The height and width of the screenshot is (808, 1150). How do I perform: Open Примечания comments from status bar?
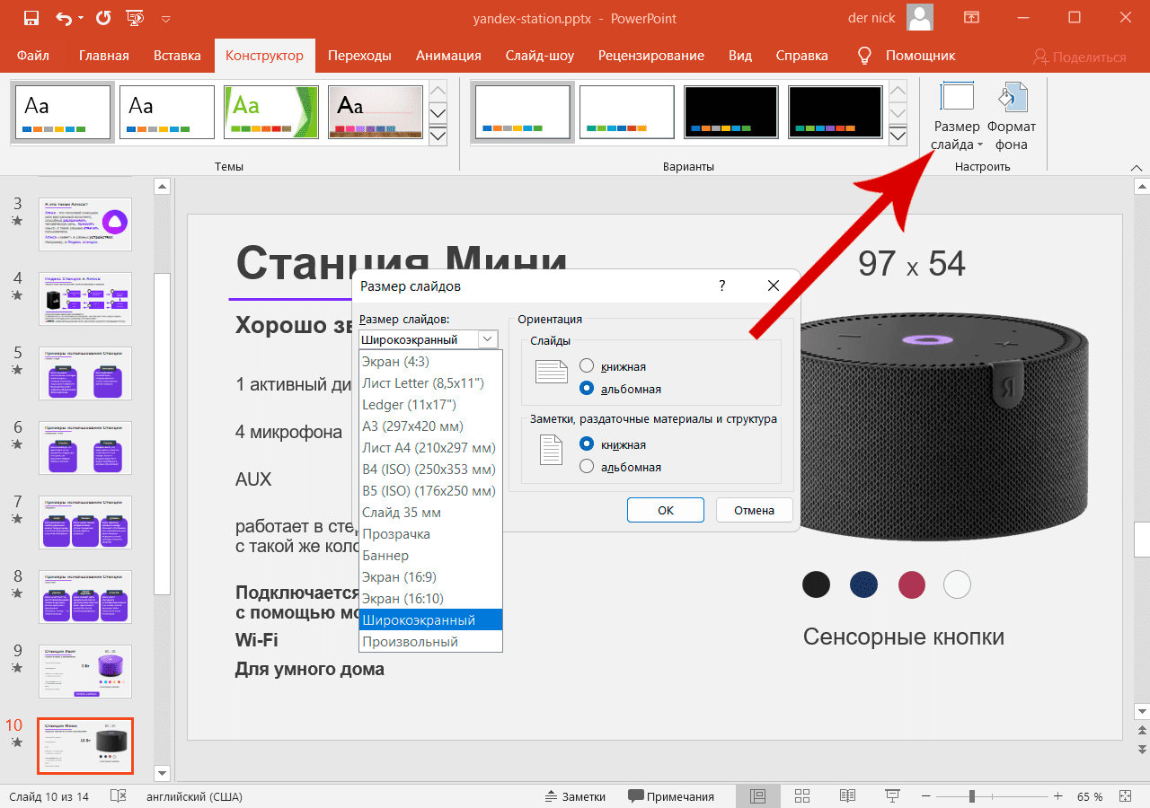[x=671, y=796]
